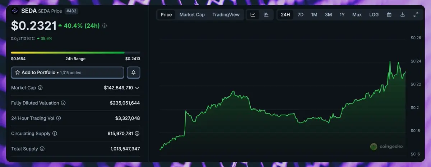The image size is (431, 167).
Task: Click the $0.2321 price text
Action: coord(34,26)
